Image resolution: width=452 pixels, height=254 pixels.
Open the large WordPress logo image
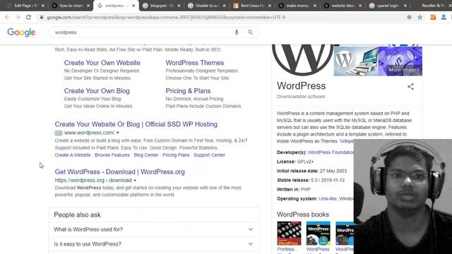click(x=303, y=60)
